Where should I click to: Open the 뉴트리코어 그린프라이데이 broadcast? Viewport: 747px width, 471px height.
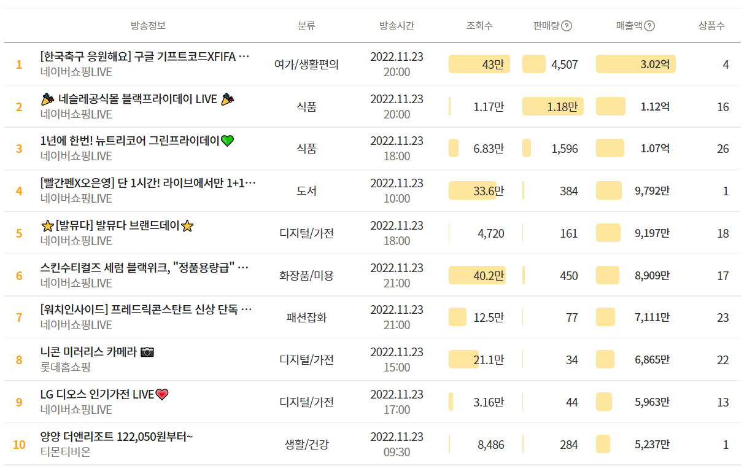click(x=137, y=141)
